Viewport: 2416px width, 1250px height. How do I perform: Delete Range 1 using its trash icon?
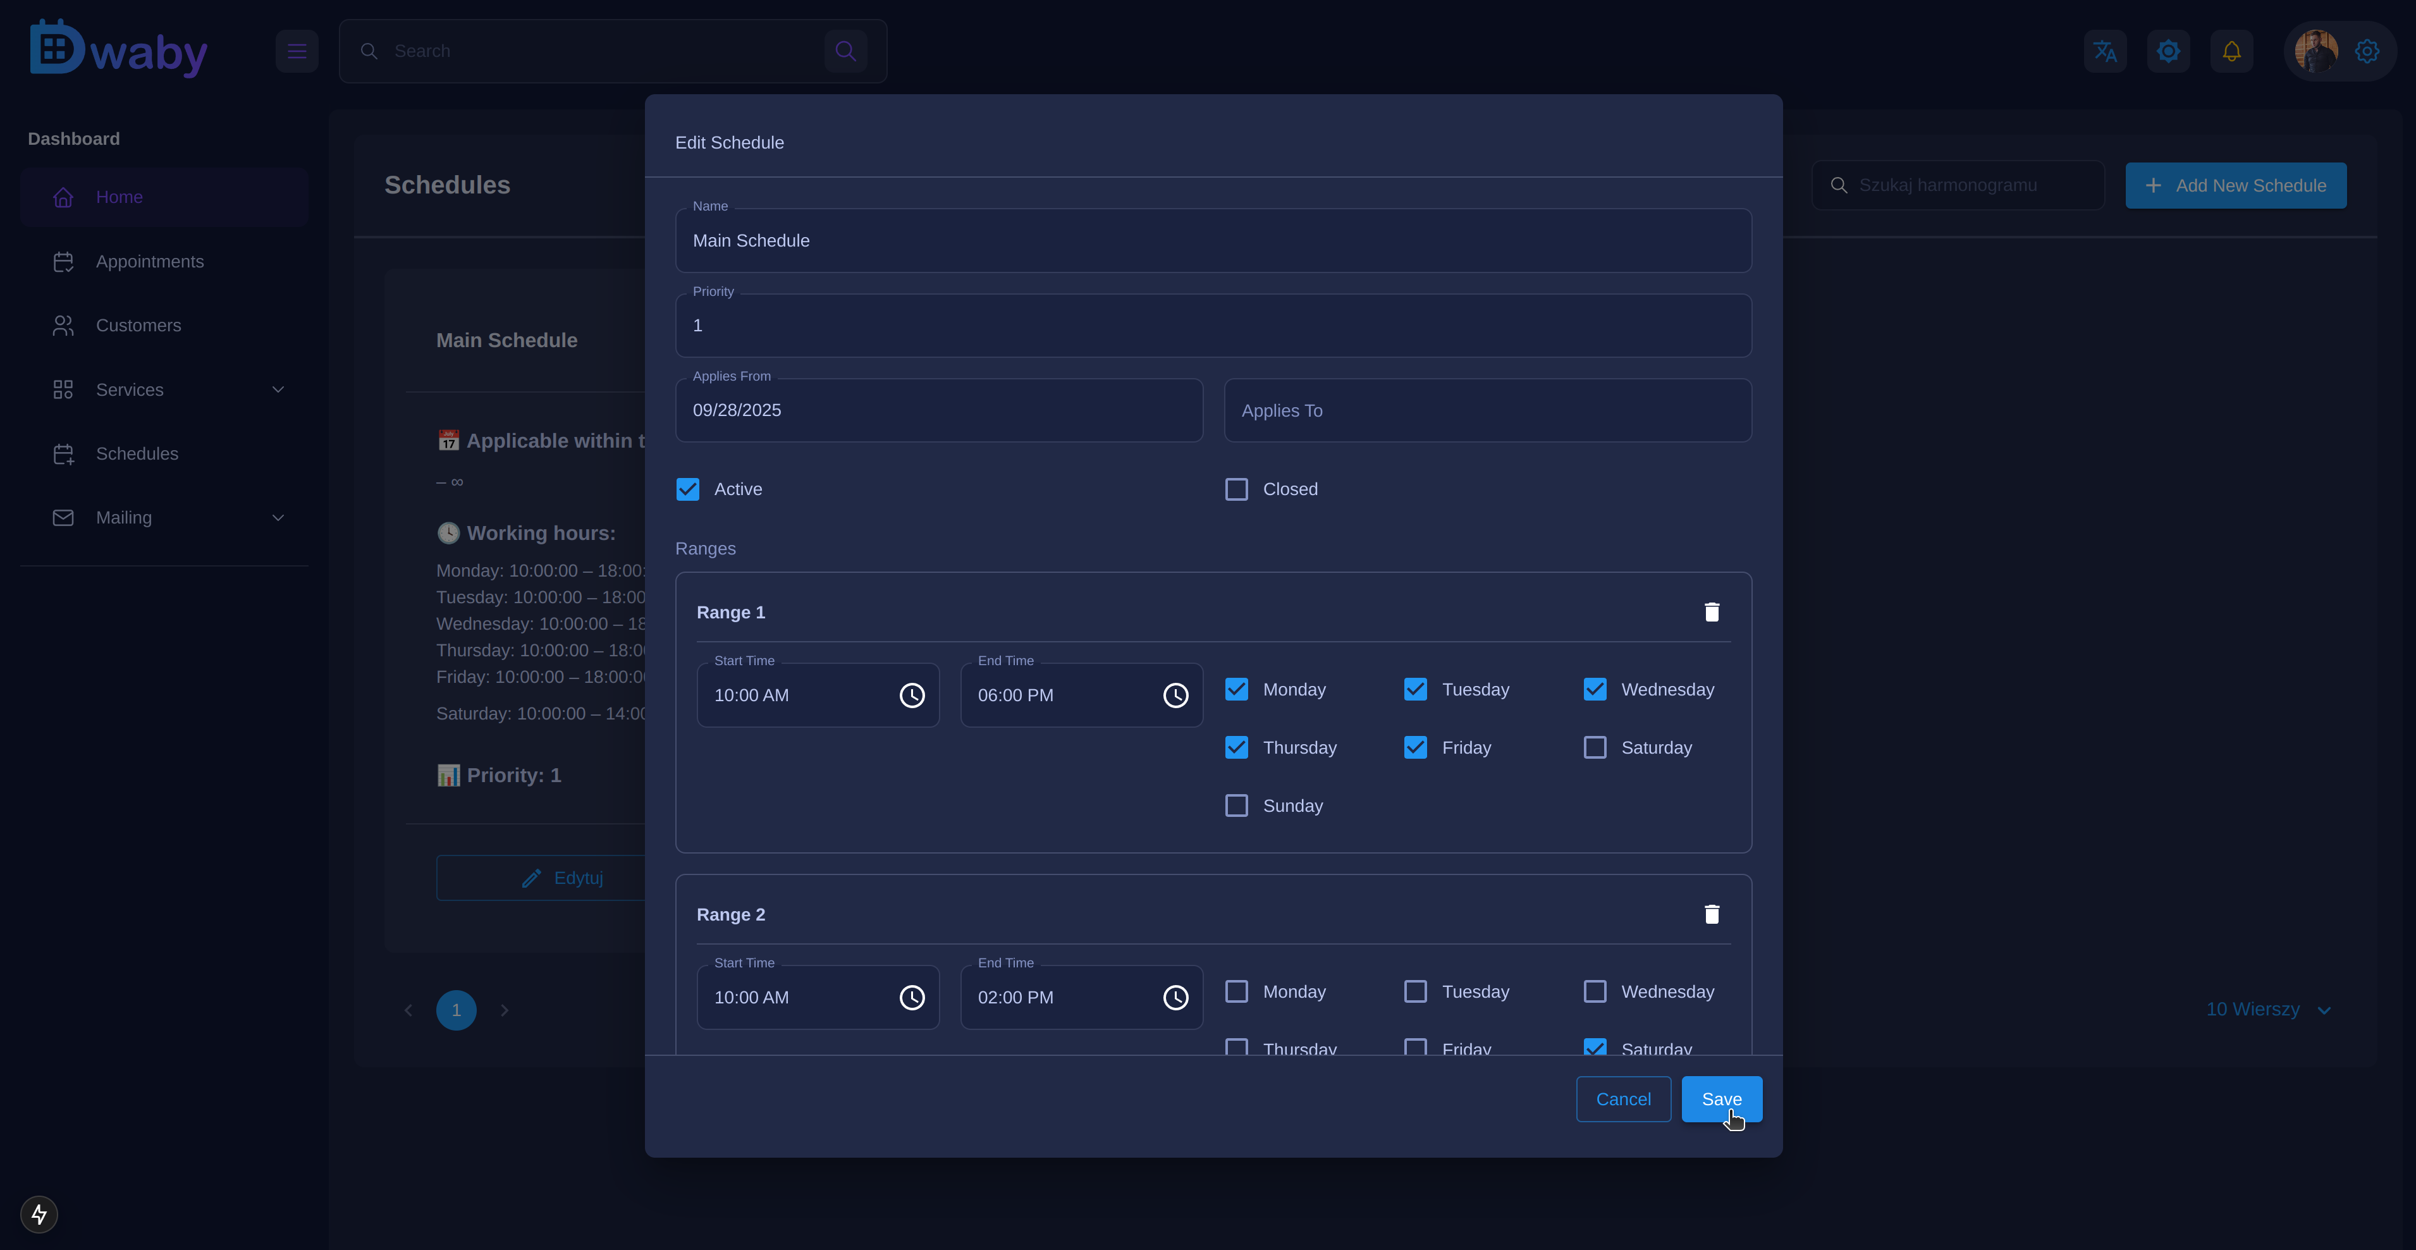coord(1711,611)
